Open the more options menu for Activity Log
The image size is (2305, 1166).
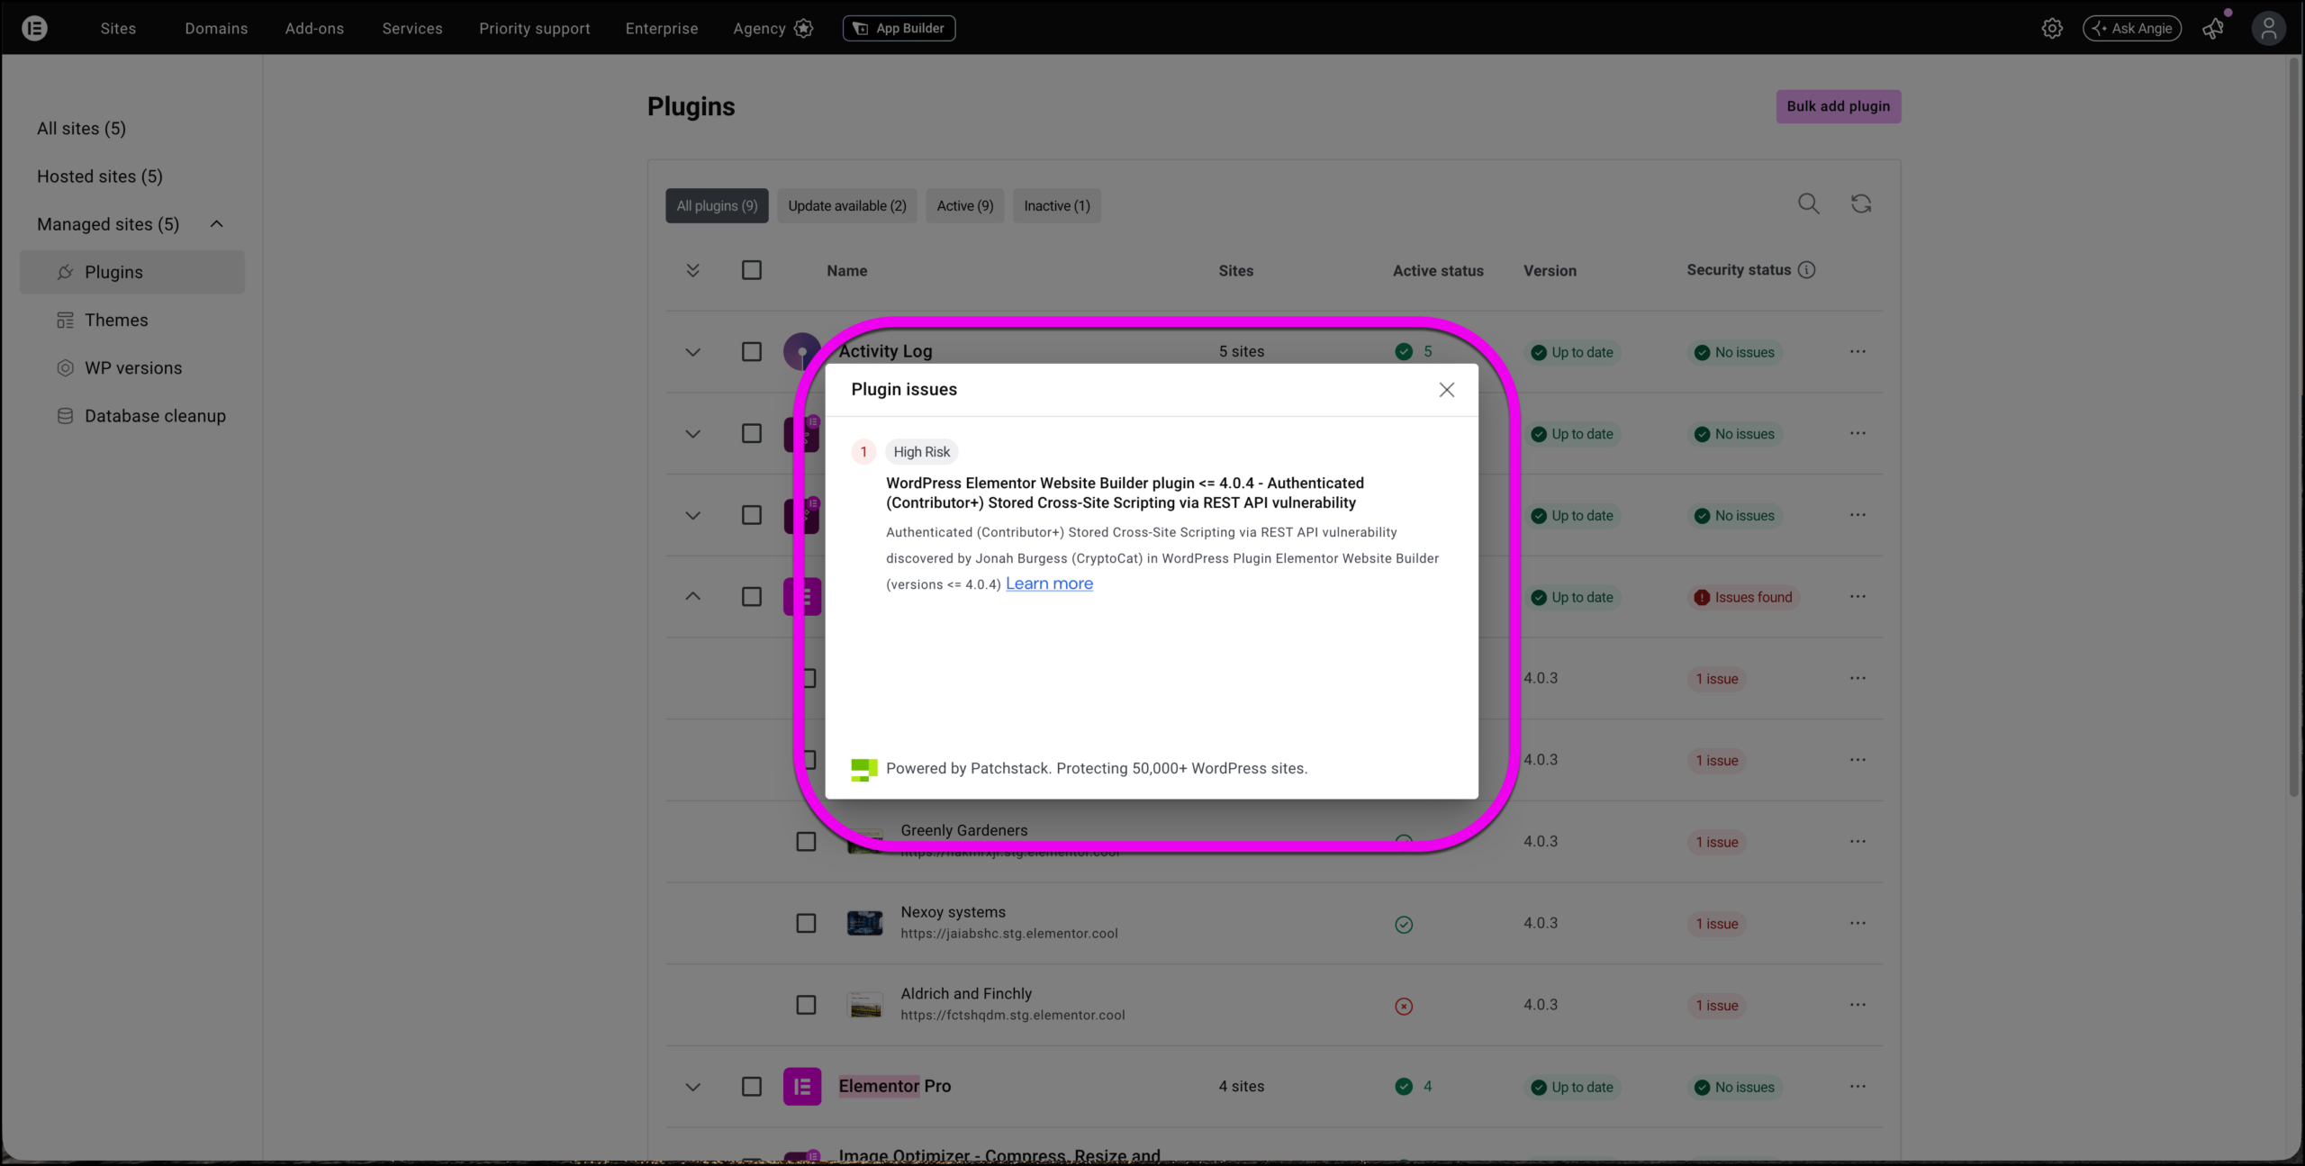[1858, 352]
